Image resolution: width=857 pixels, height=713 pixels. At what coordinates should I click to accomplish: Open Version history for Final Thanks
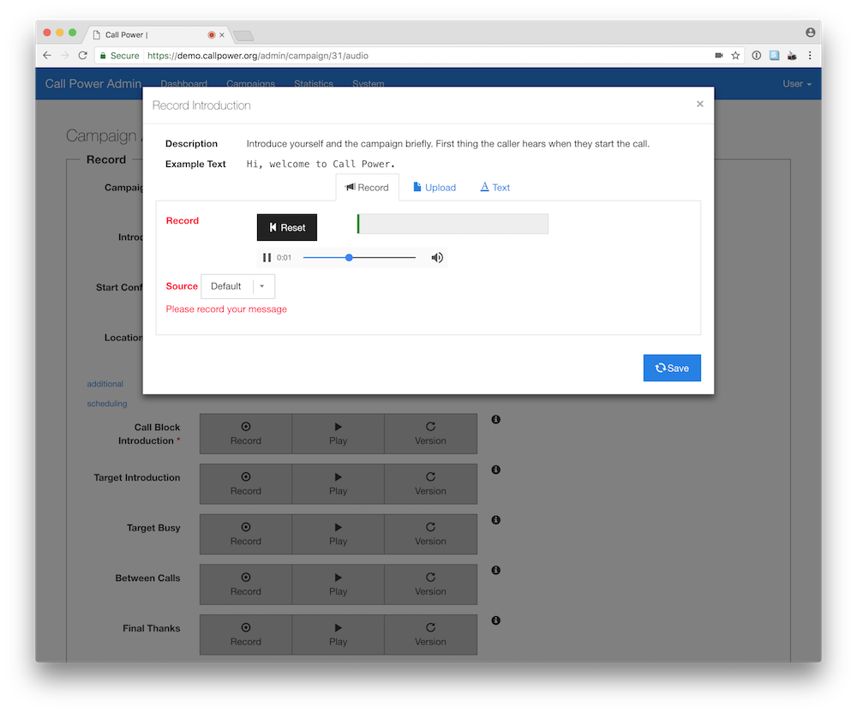(x=430, y=634)
